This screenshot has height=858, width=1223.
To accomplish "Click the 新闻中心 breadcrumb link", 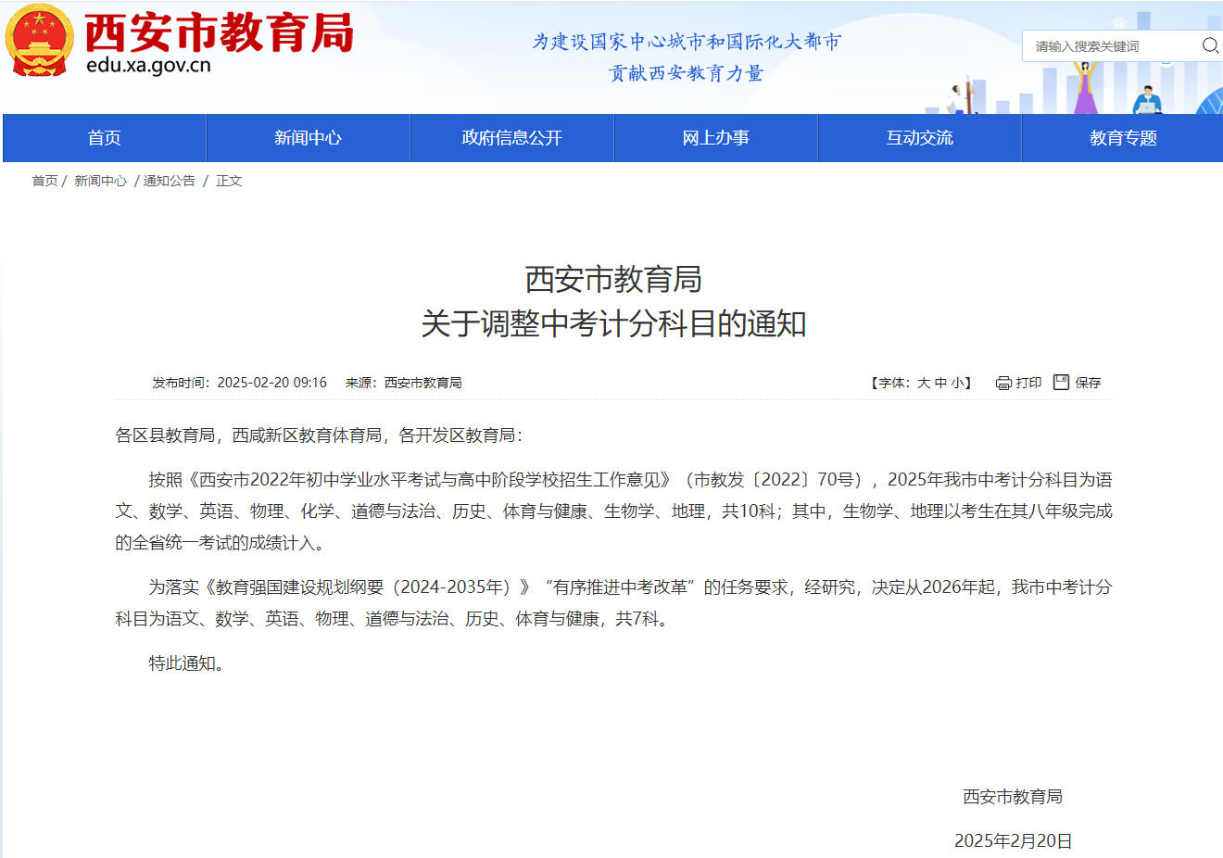I will point(100,181).
